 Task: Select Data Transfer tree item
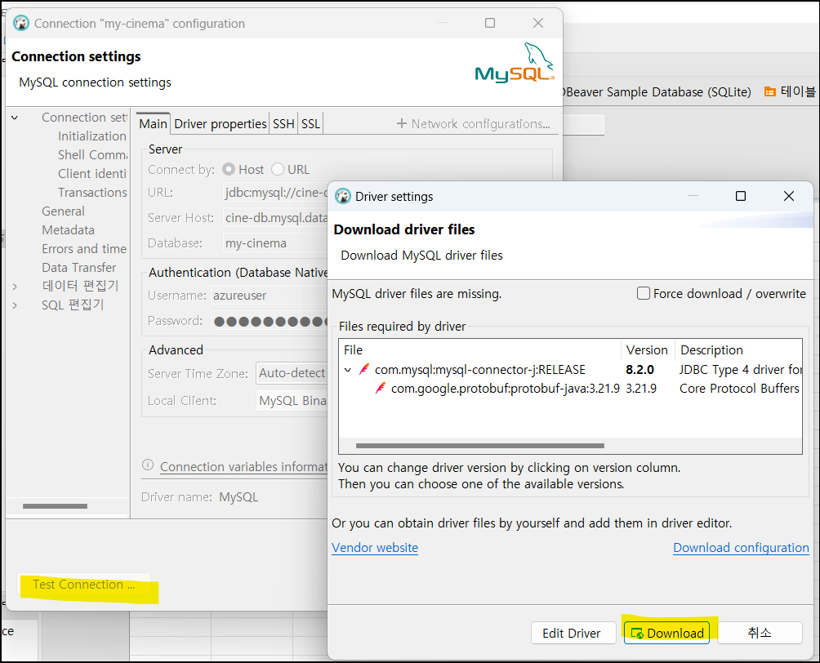(x=79, y=268)
